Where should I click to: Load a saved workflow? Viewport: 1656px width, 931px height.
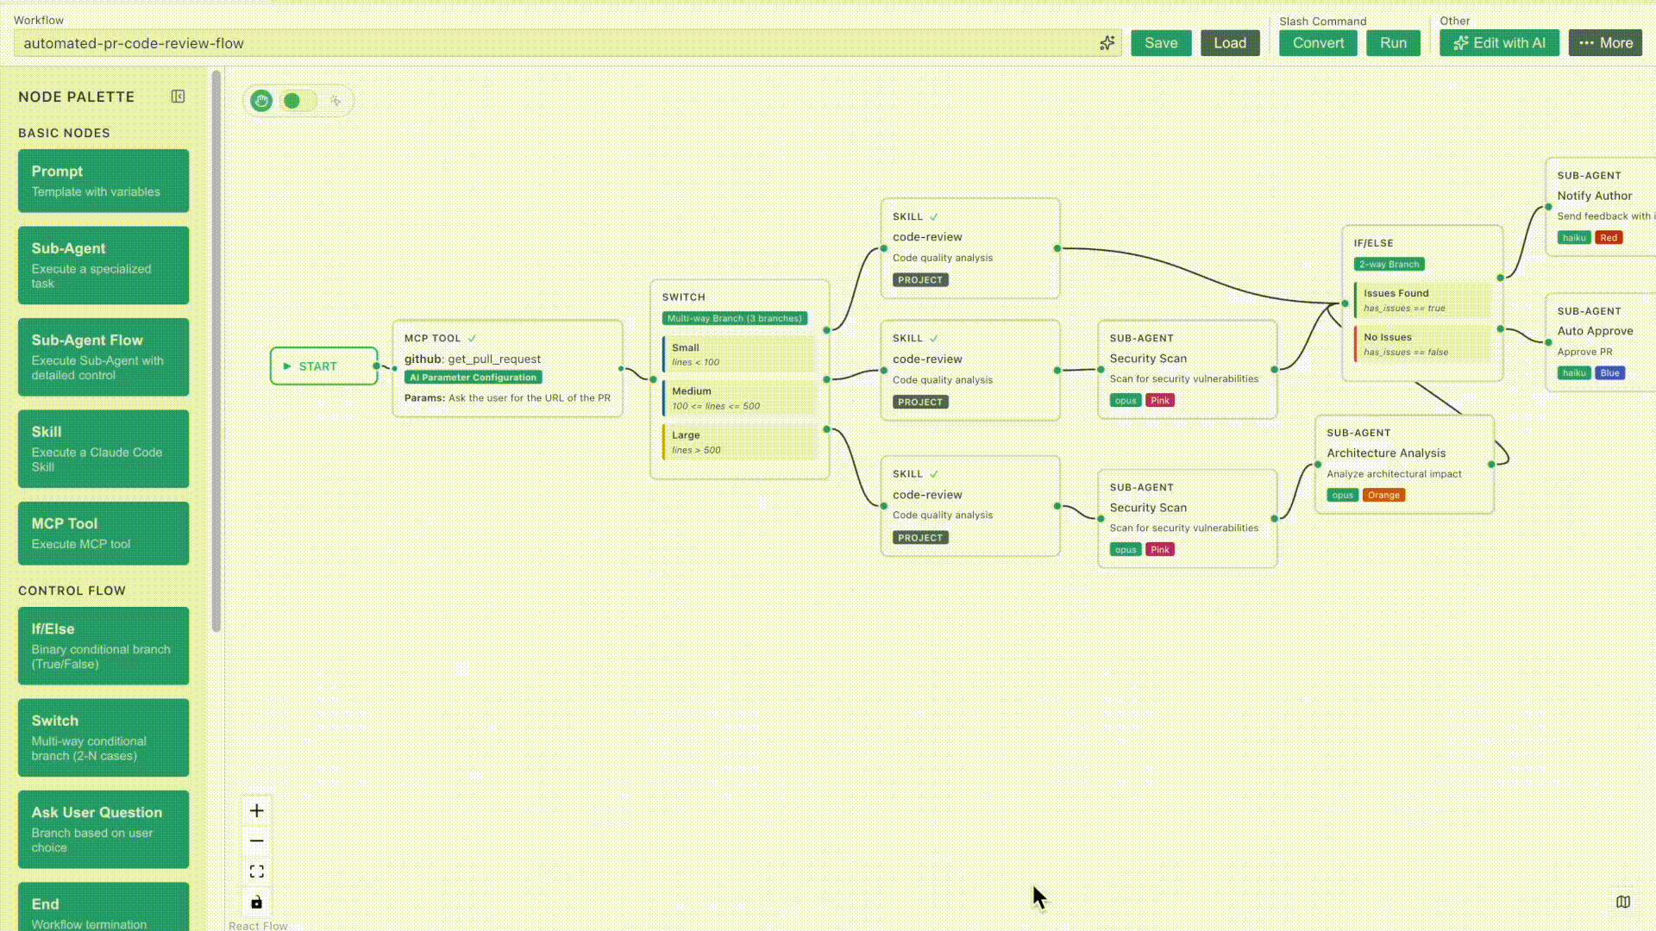1230,42
